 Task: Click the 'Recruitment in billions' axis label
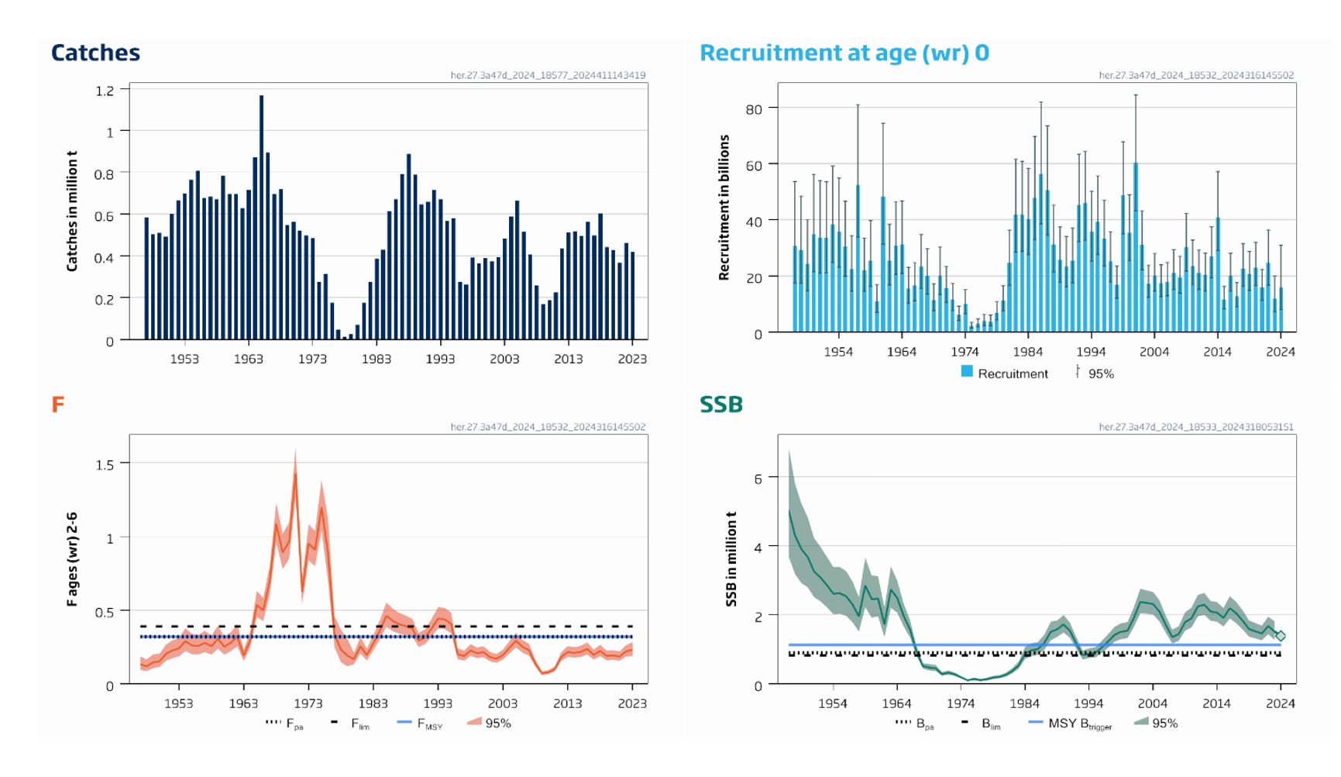pos(724,208)
